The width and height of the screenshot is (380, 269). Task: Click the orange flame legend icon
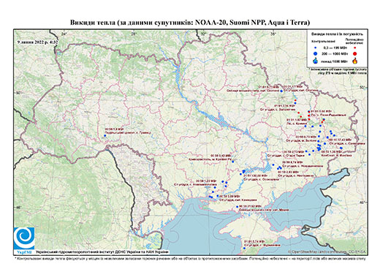(x=355, y=61)
